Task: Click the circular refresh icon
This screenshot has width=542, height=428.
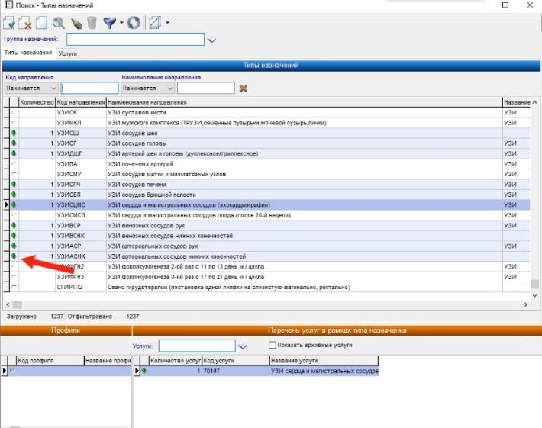Action: pos(135,24)
